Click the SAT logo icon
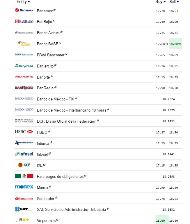The width and height of the screenshot is (190, 224). coord(24,209)
